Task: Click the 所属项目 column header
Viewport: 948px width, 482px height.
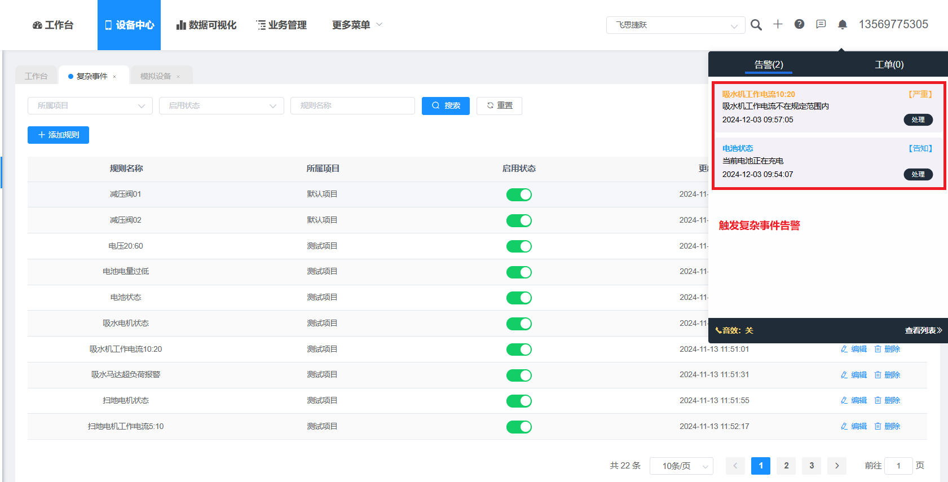Action: point(323,169)
